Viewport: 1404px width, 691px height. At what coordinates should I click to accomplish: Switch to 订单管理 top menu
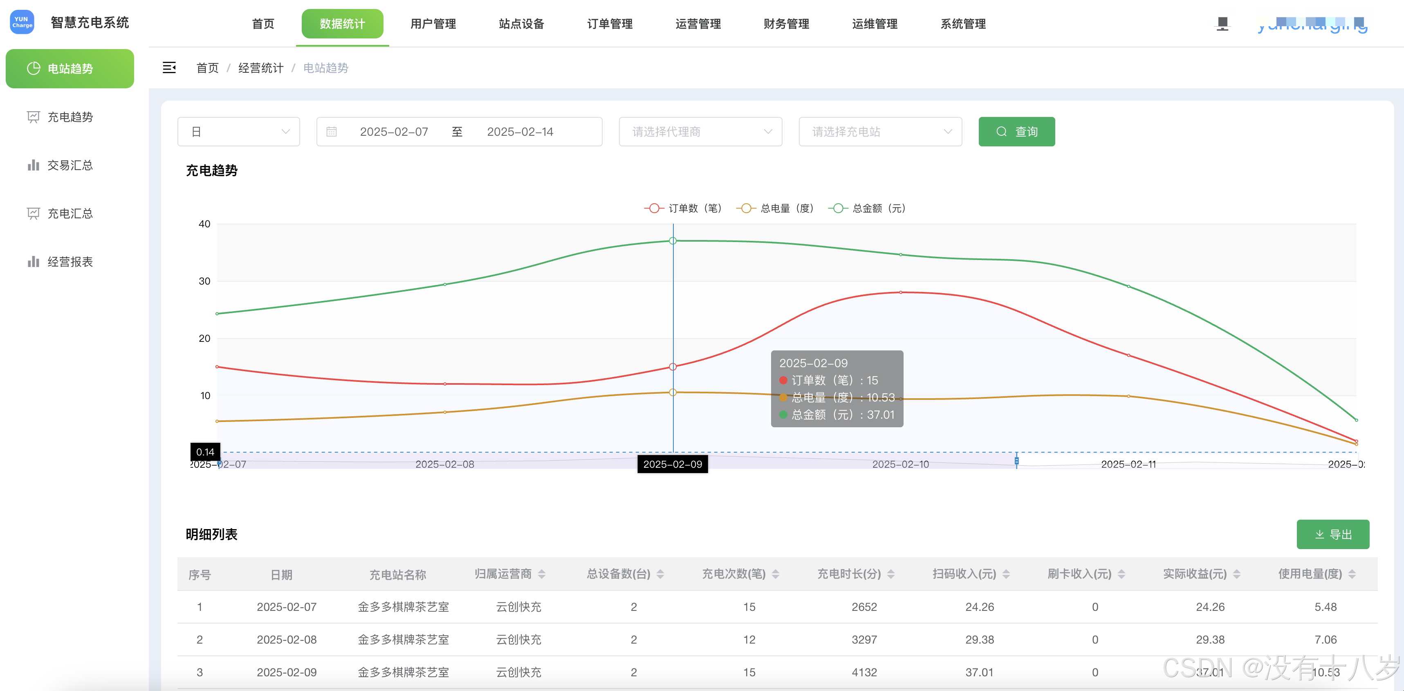coord(609,24)
